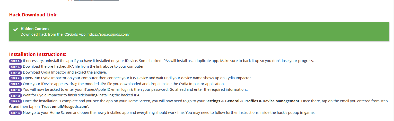
Task: Click the STEP 6 badge
Action: click(15, 90)
